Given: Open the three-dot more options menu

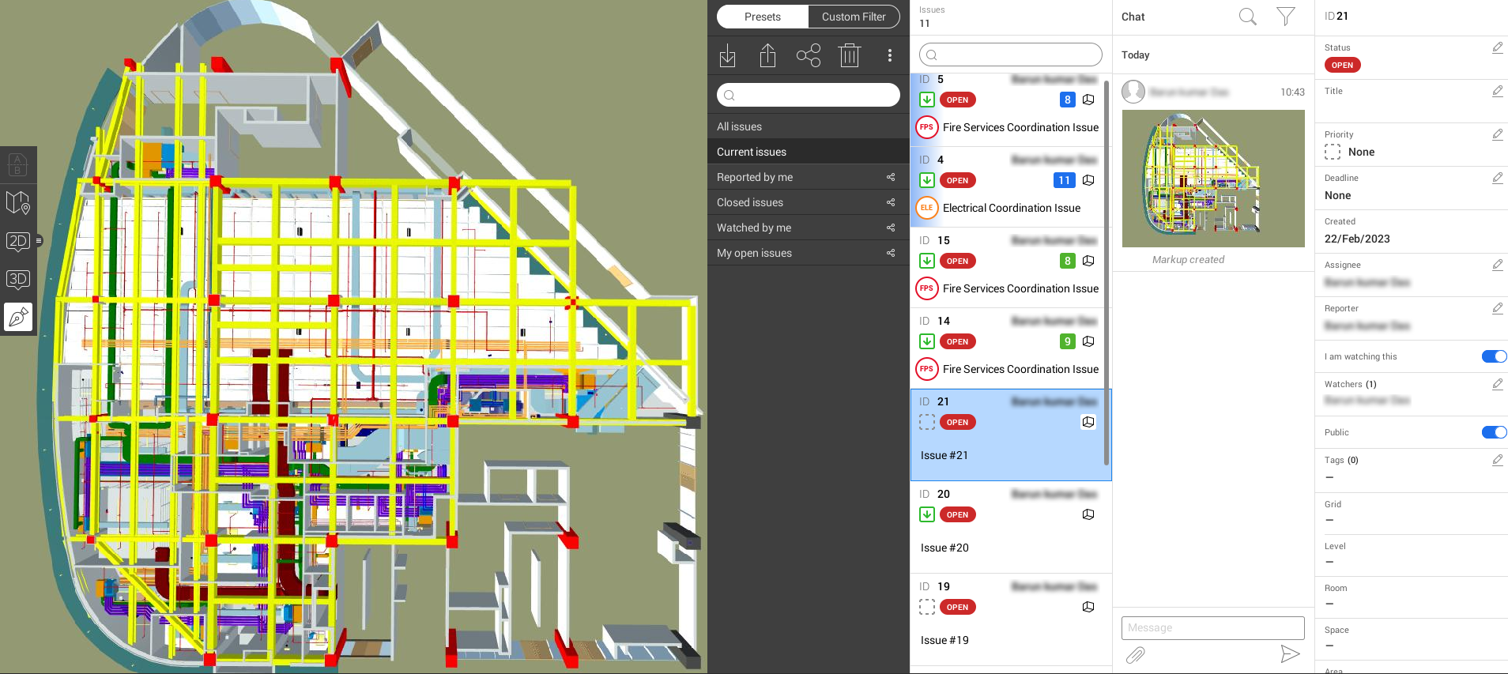Looking at the screenshot, I should 890,55.
